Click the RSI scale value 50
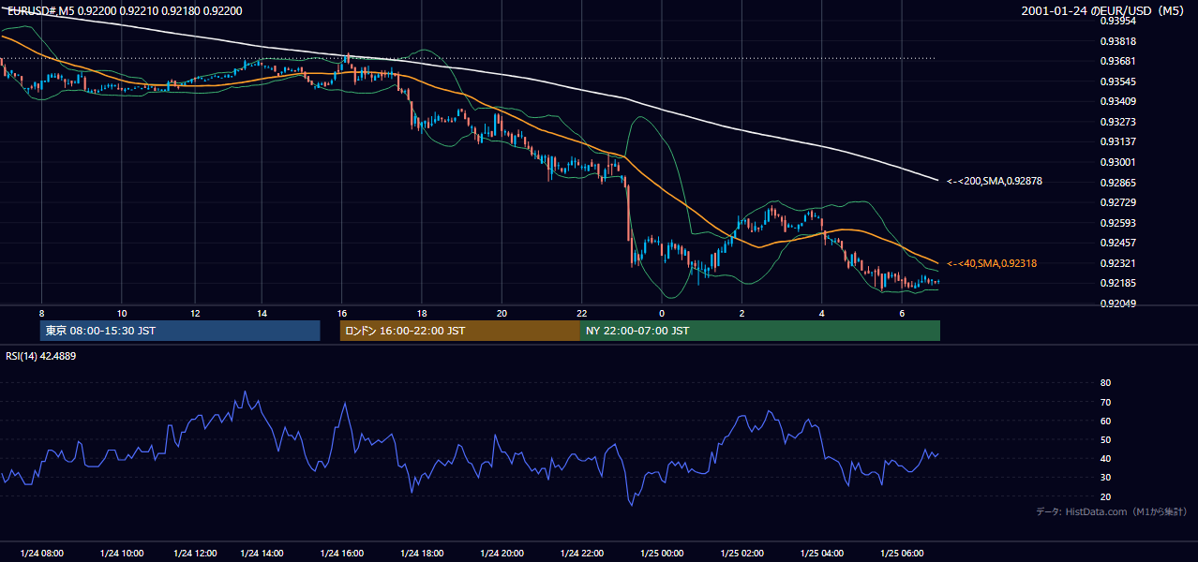Image resolution: width=1198 pixels, height=562 pixels. [1105, 439]
